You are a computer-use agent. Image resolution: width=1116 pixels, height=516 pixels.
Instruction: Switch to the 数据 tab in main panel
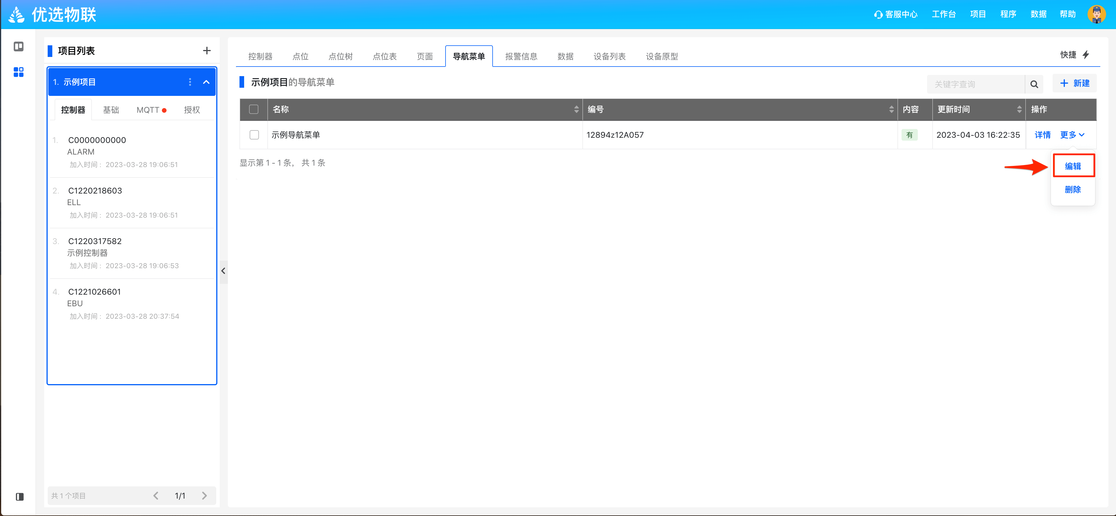point(565,56)
